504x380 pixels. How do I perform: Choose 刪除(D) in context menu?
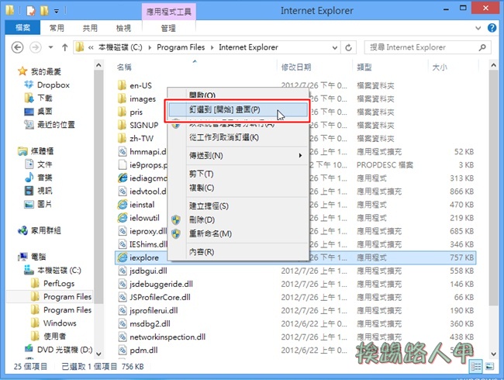[238, 220]
